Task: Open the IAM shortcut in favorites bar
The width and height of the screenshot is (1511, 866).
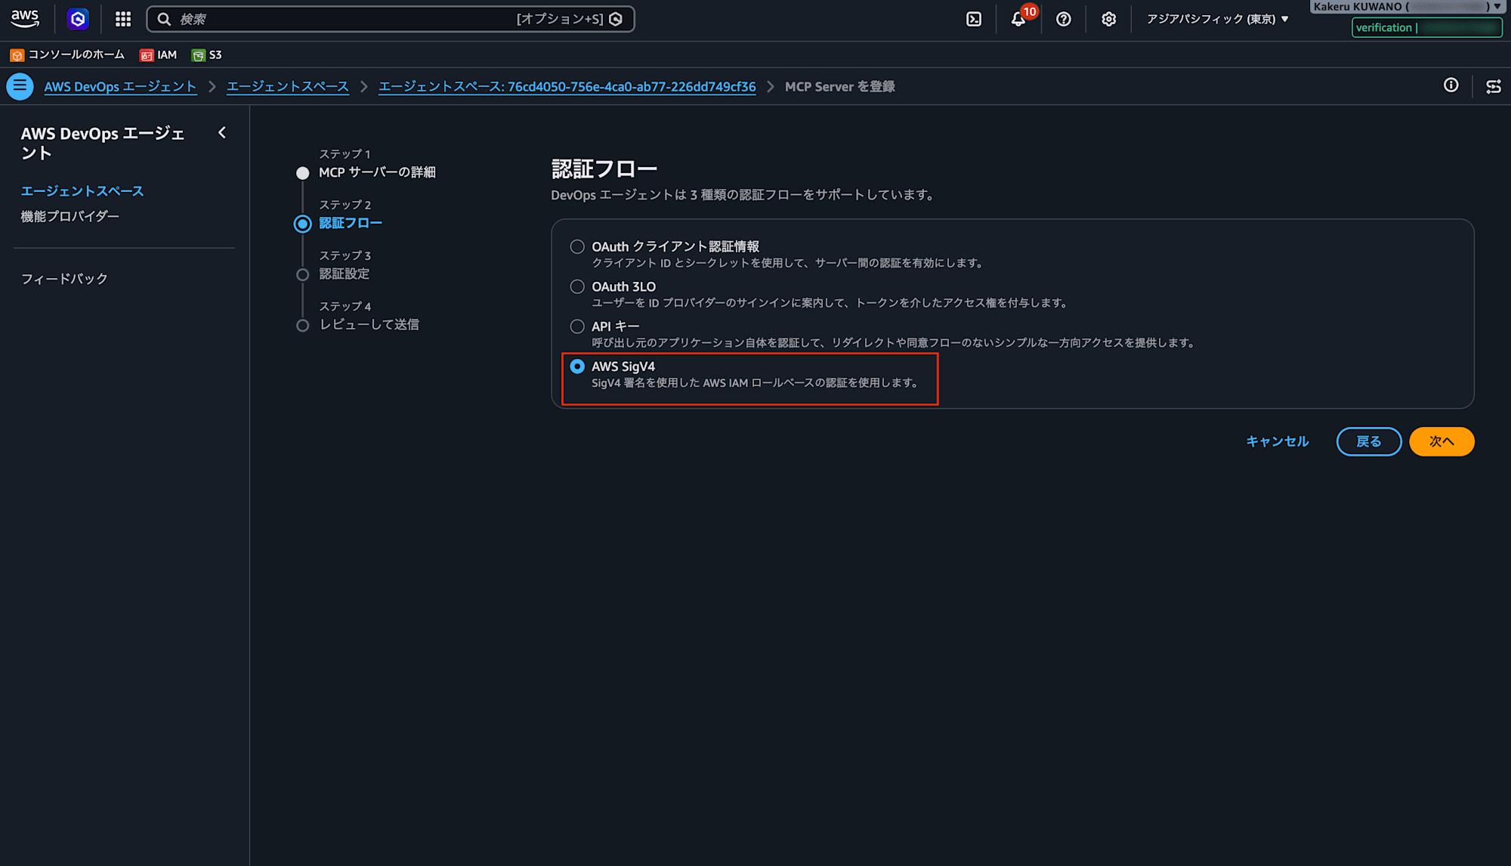Action: click(158, 54)
